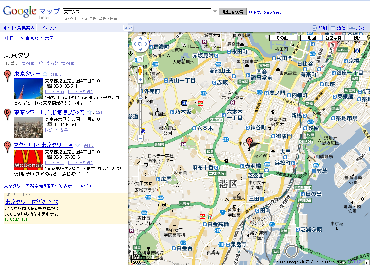Pan the map left with the arrow control

tap(135, 44)
